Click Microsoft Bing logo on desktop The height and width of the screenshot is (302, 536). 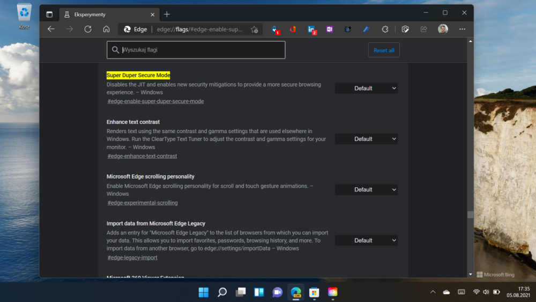tap(495, 275)
